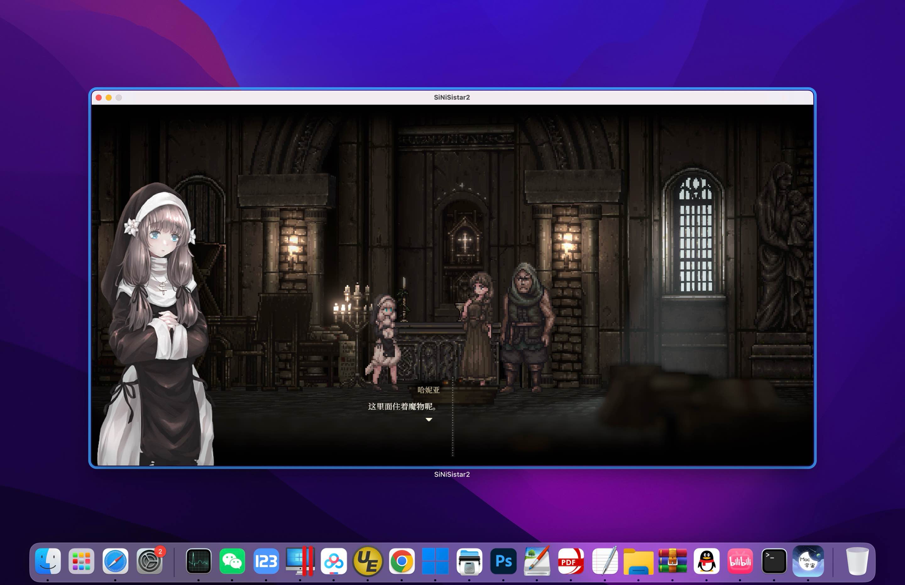Image resolution: width=905 pixels, height=585 pixels.
Task: Click the speaker name 哈妮亚
Action: coord(429,390)
